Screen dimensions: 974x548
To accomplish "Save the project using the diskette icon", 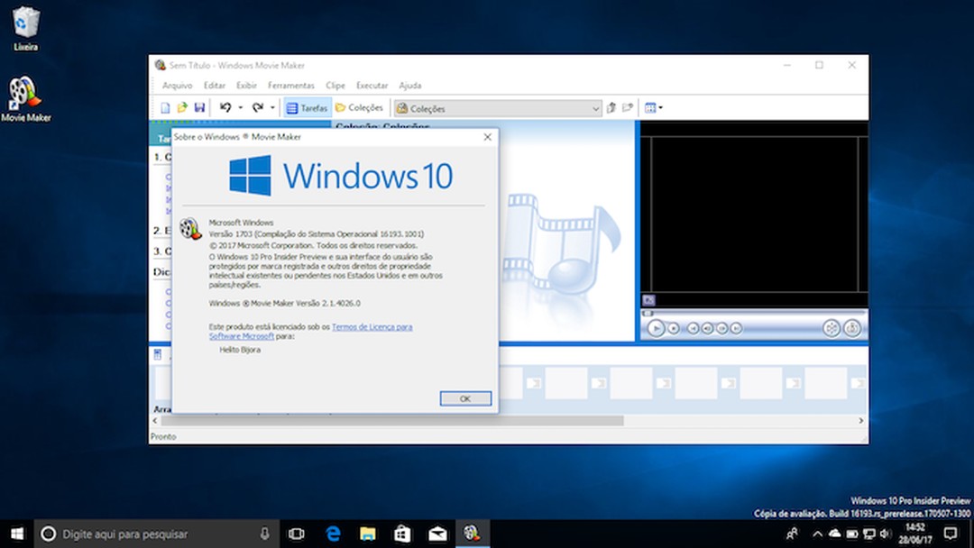I will tap(199, 107).
